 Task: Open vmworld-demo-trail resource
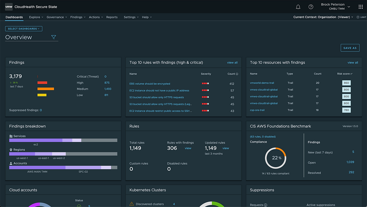[x=262, y=83]
